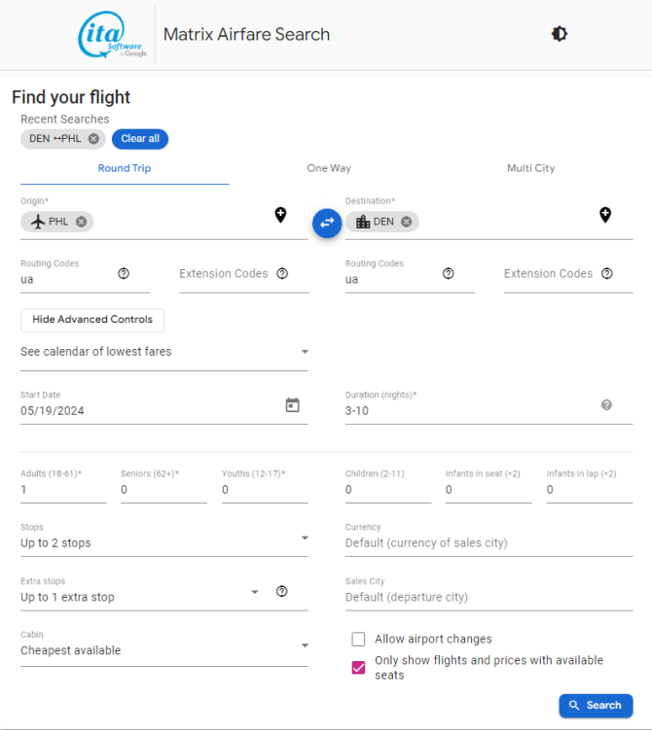Image resolution: width=652 pixels, height=730 pixels.
Task: Expand See calendar of lowest fares dropdown
Action: click(164, 352)
